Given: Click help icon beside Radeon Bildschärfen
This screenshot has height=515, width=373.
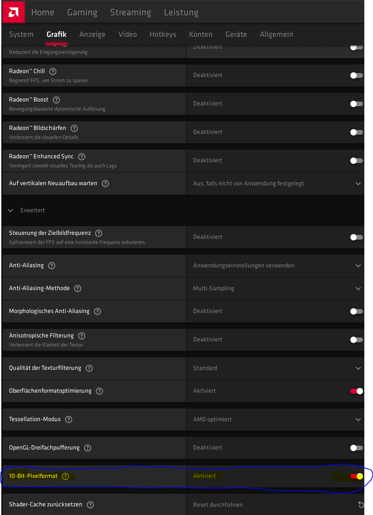Looking at the screenshot, I should 74,128.
